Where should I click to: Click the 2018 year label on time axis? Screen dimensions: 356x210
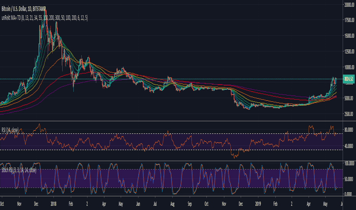coord(53,204)
